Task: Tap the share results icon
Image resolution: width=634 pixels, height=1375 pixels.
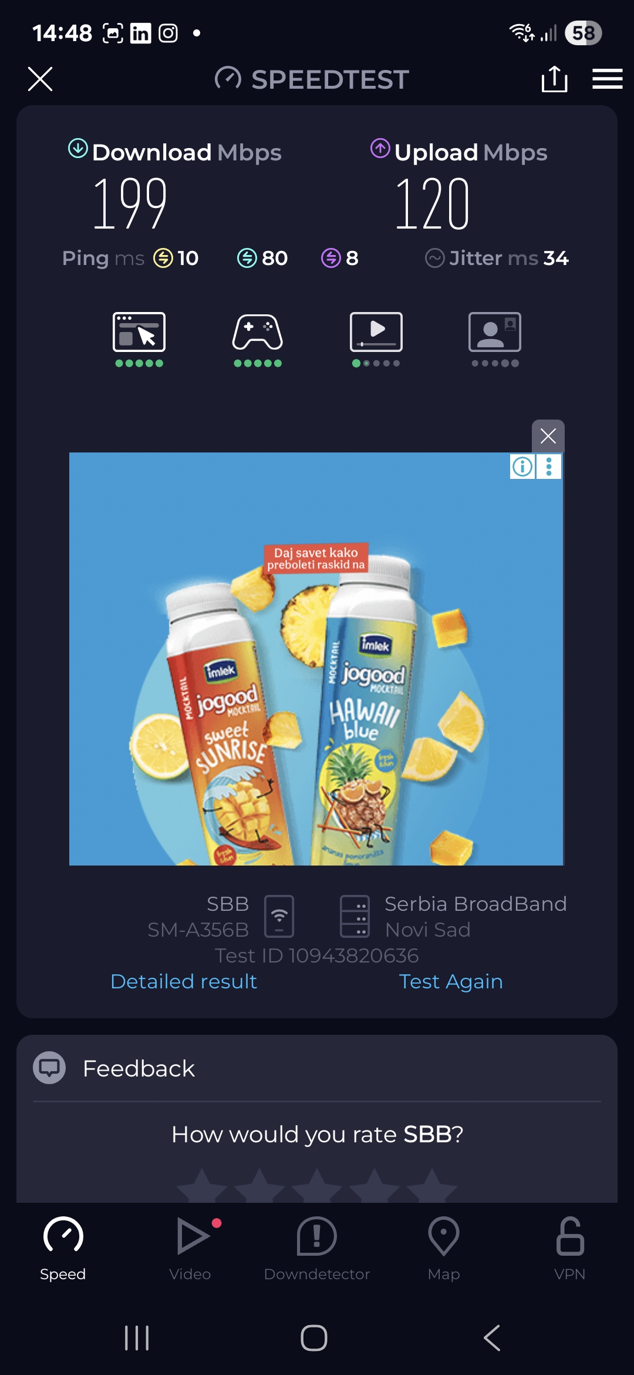Action: [554, 79]
